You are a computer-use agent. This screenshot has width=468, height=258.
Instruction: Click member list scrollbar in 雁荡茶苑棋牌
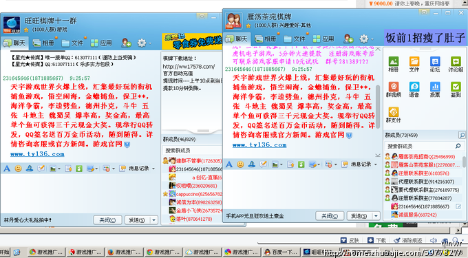click(x=464, y=162)
